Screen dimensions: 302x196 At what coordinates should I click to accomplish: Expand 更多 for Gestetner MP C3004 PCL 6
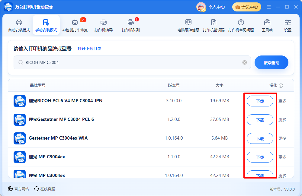tap(282, 120)
